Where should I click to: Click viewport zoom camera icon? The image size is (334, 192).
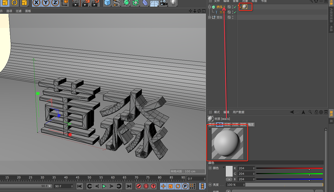coord(195,11)
